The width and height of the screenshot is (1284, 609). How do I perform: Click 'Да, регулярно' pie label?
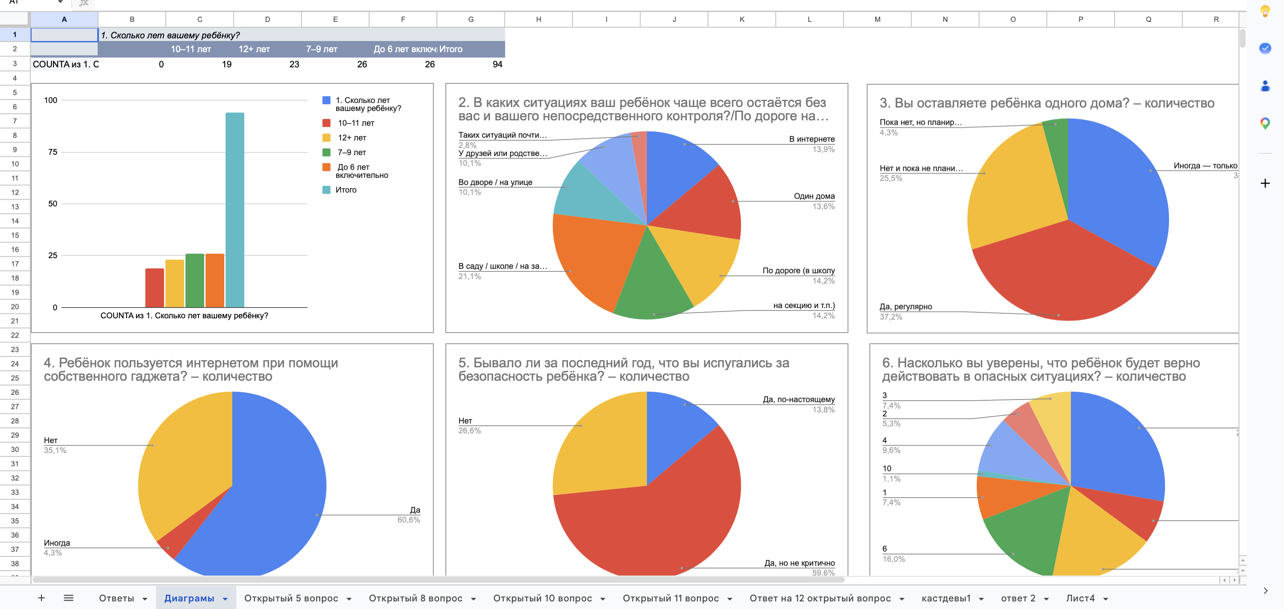(x=905, y=306)
